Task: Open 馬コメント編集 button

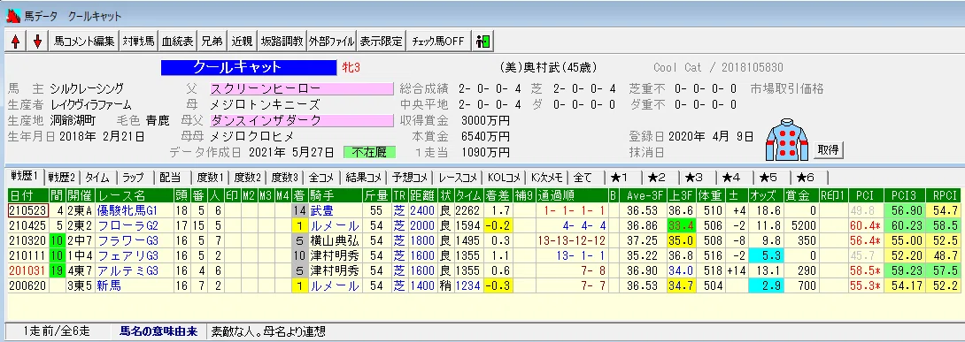Action: click(x=84, y=42)
